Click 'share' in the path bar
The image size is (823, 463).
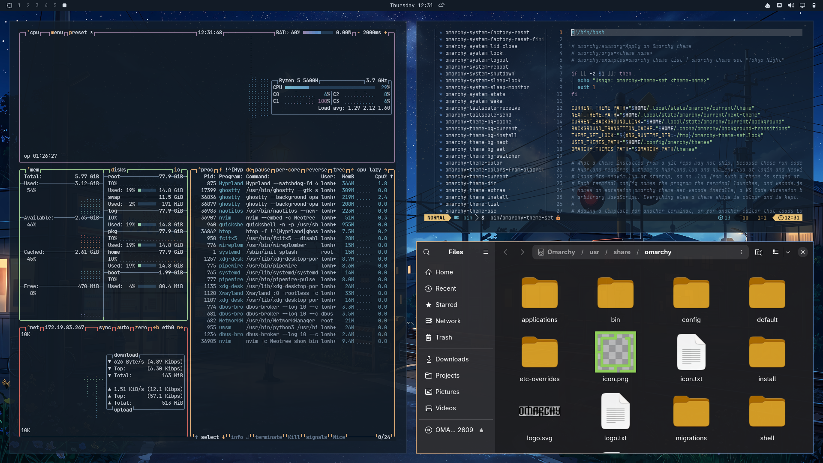(622, 252)
